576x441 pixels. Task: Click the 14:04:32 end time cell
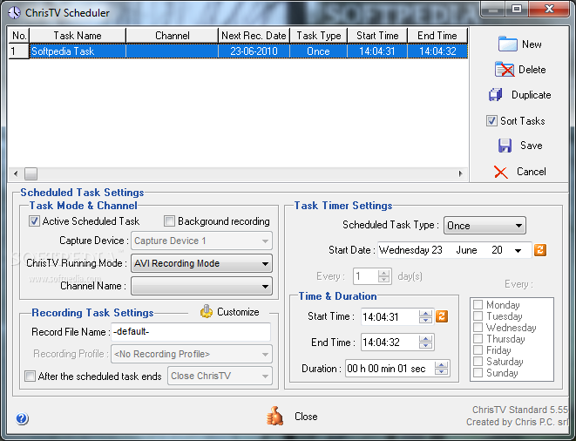point(437,51)
